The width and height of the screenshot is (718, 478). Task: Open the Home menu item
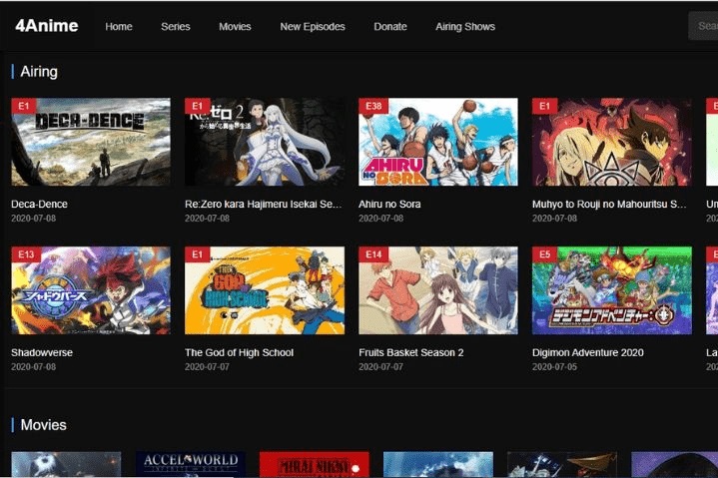(119, 27)
